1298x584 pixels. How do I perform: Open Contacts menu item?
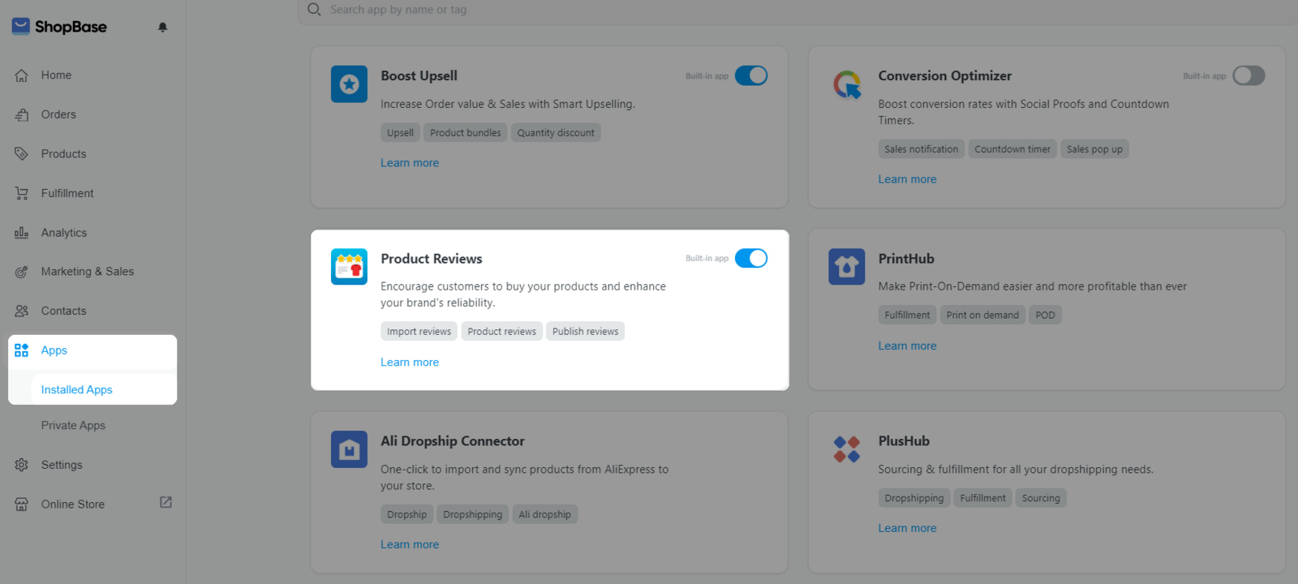point(63,311)
